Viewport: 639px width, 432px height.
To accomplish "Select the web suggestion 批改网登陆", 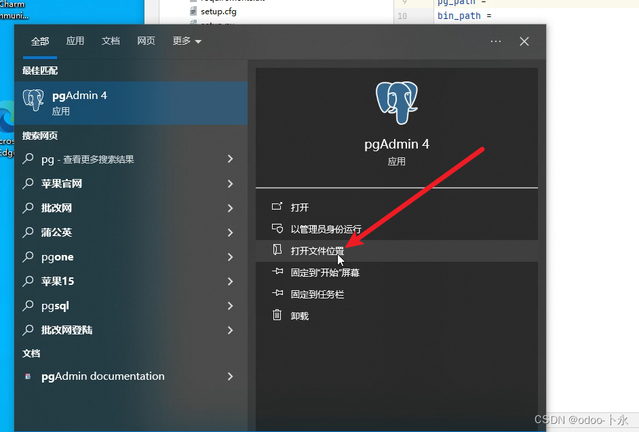I will pyautogui.click(x=131, y=330).
